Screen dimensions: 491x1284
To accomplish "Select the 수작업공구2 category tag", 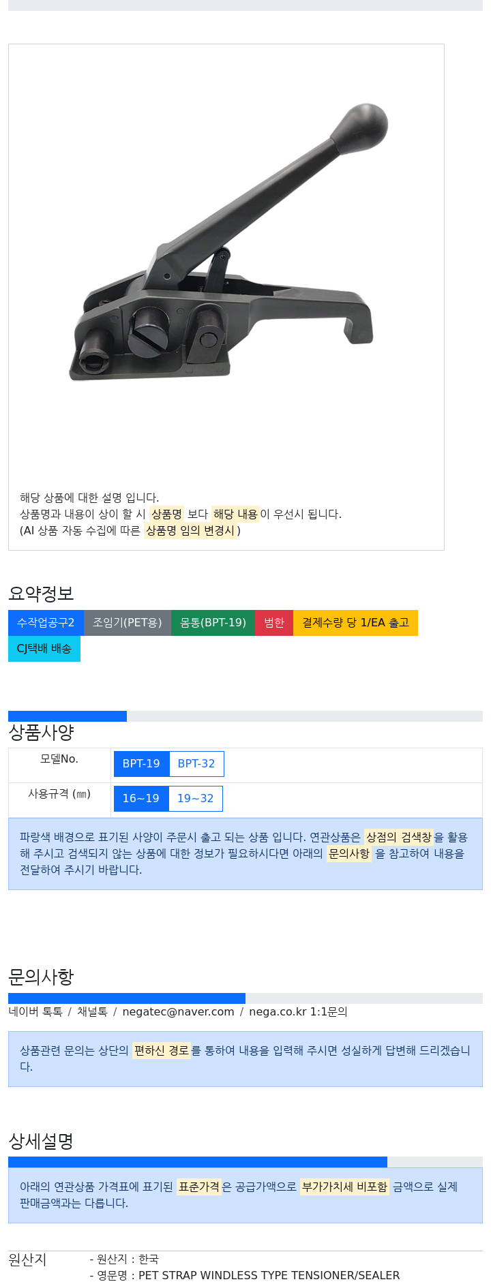I will [46, 623].
